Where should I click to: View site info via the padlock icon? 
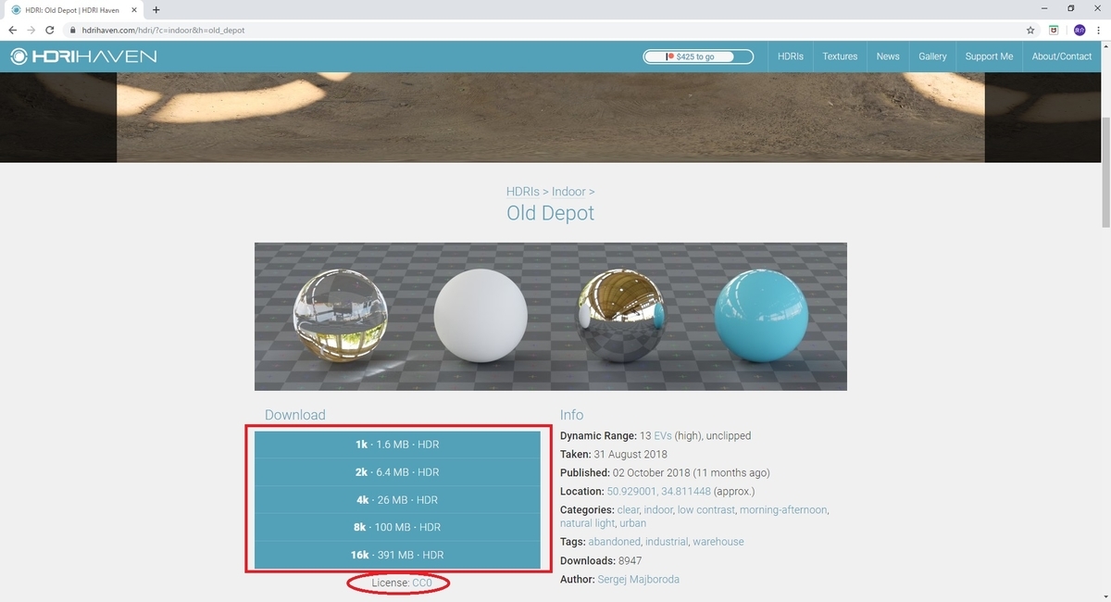coord(74,30)
